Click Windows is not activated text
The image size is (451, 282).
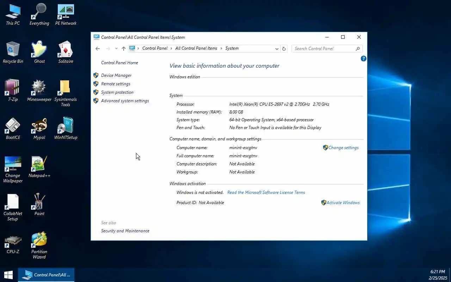pos(200,192)
